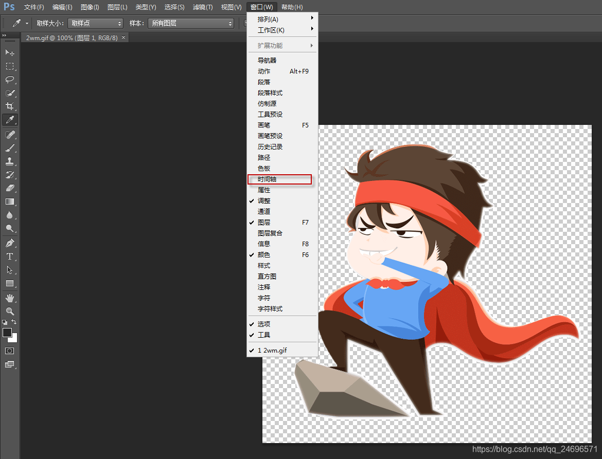Close the 2wm.gif document tab
This screenshot has width=602, height=459.
[123, 37]
